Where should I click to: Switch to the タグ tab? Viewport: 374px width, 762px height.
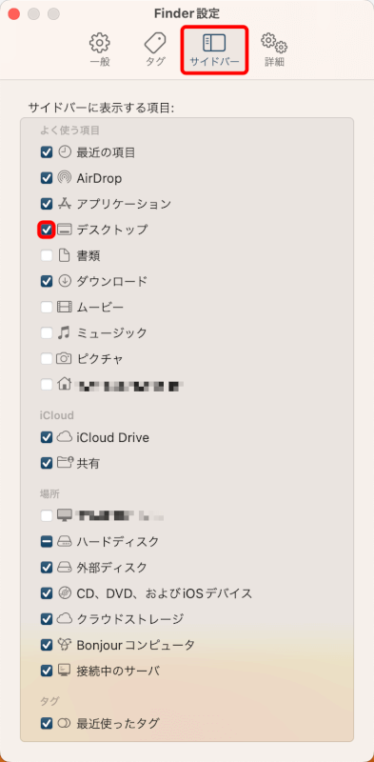click(155, 50)
